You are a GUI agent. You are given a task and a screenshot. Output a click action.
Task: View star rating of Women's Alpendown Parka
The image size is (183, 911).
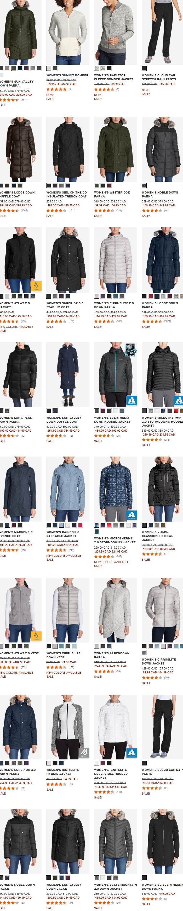point(104,671)
